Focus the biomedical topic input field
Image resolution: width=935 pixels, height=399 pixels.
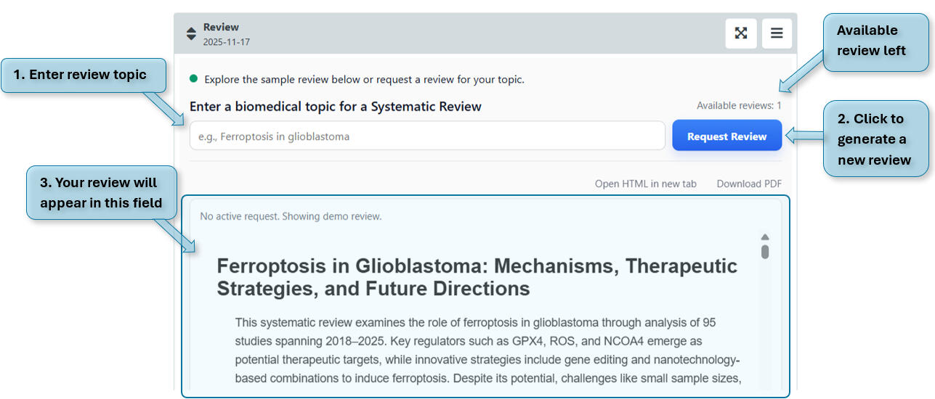[427, 136]
